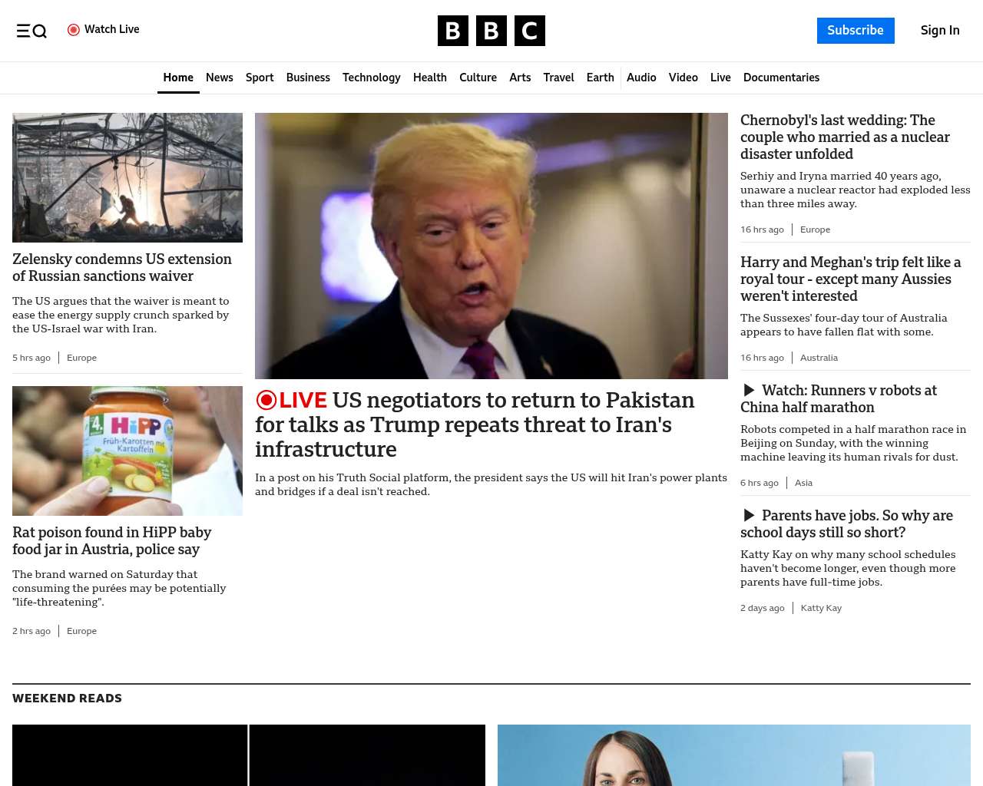983x786 pixels.
Task: Open the Weekend Reads woman portrait image
Action: (x=734, y=755)
